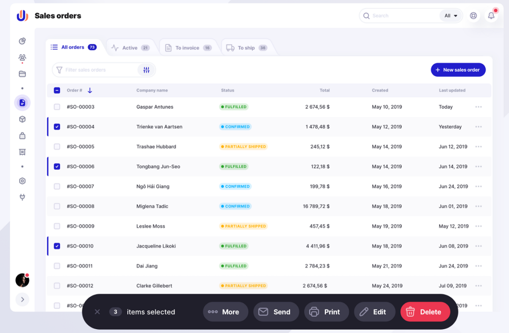Open row menu for #SO-00005

click(x=478, y=147)
